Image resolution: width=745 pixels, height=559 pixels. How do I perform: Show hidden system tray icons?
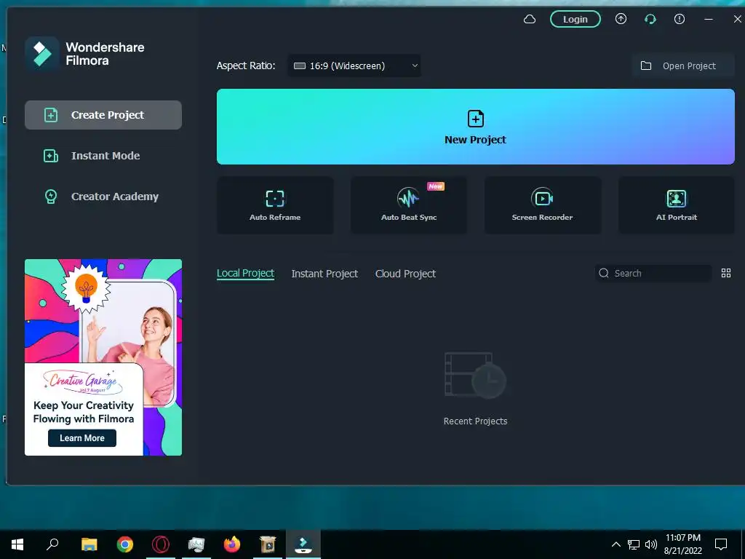tap(615, 544)
